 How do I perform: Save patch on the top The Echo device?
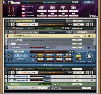point(71,25)
